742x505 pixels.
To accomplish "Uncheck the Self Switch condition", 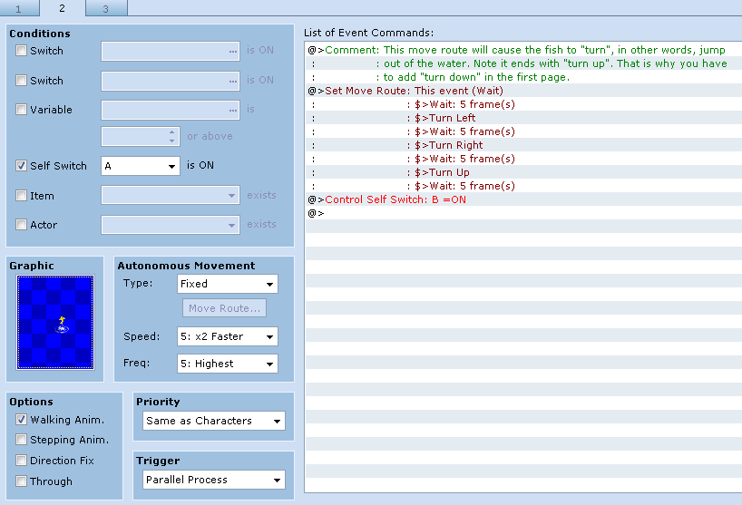I will [21, 166].
